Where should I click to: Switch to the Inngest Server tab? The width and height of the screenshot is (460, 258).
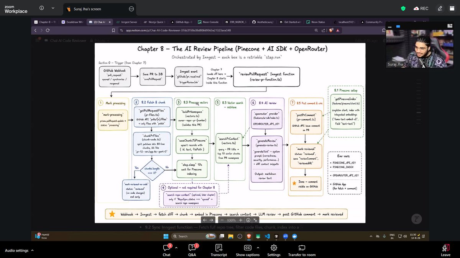pyautogui.click(x=127, y=22)
